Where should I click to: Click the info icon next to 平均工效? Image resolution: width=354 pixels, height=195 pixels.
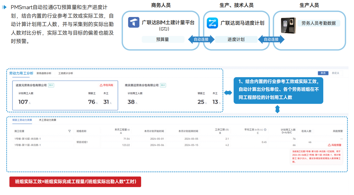[265, 130]
